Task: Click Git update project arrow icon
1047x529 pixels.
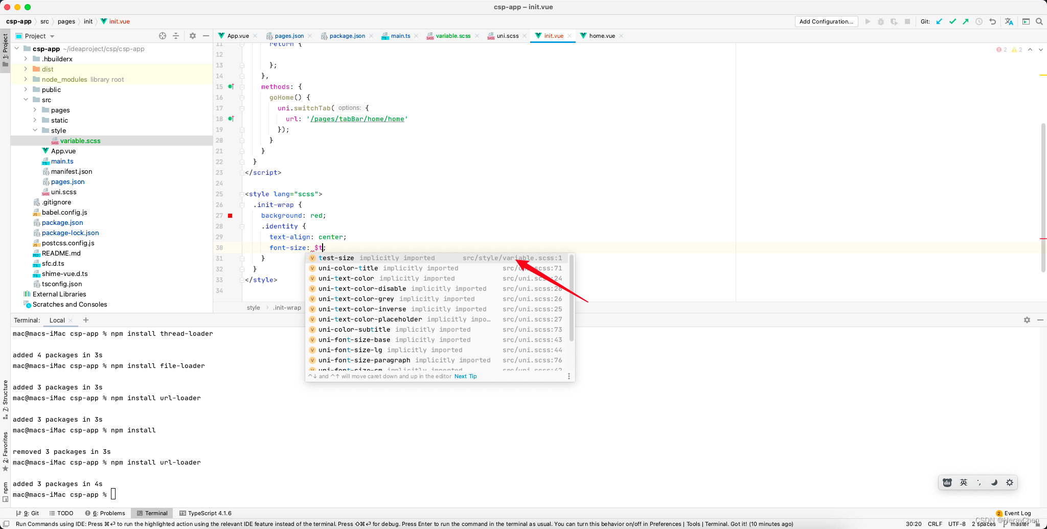Action: 939,21
